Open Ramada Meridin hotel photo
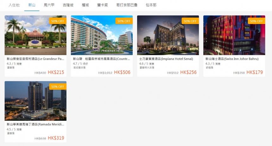 [x=35, y=101]
